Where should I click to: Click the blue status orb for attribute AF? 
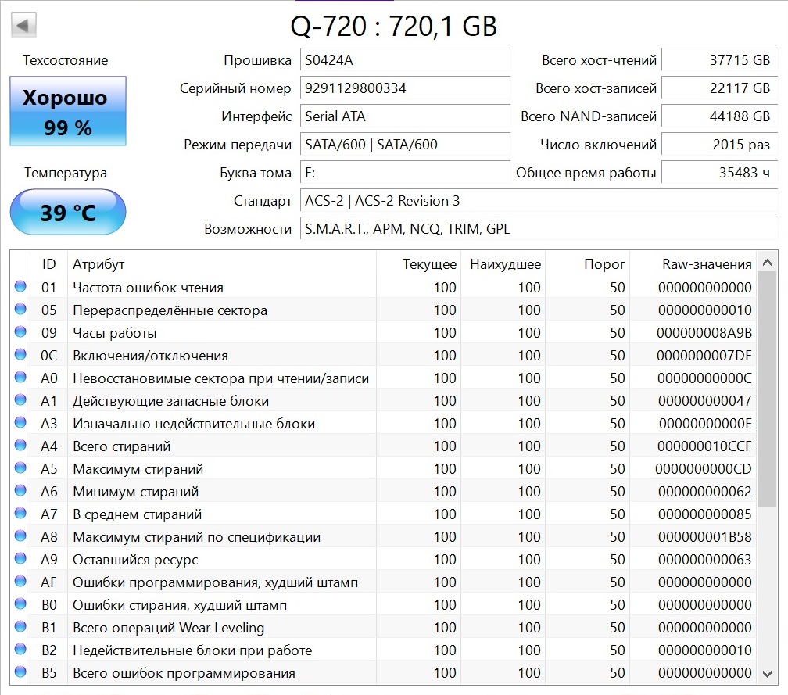coord(20,581)
